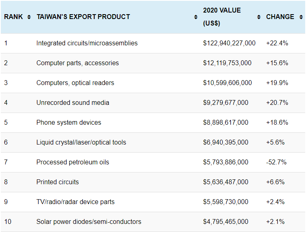Click the +22.4% change cell
This screenshot has height=232, width=306.
coord(277,43)
